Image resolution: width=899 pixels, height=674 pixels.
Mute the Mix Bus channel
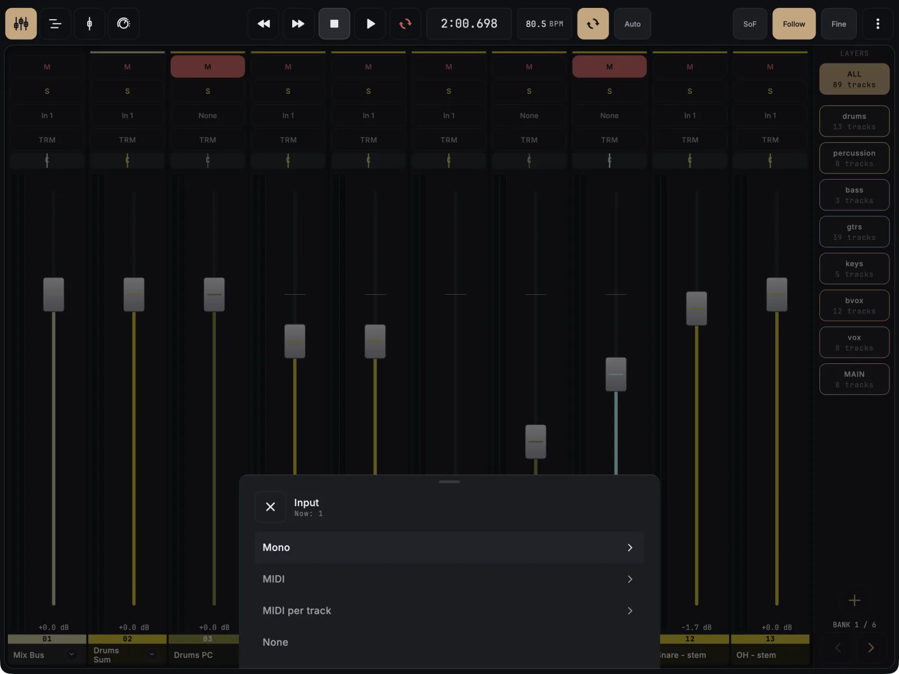[x=47, y=67]
